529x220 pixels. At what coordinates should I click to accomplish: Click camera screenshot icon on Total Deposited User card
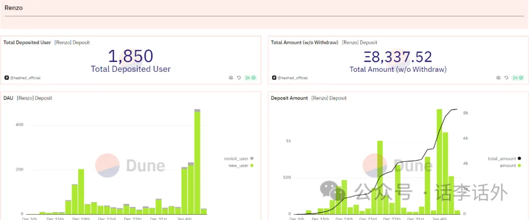(x=231, y=78)
